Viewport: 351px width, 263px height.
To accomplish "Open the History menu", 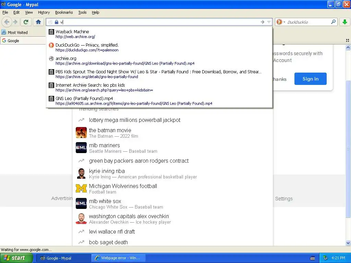I will coord(44,12).
